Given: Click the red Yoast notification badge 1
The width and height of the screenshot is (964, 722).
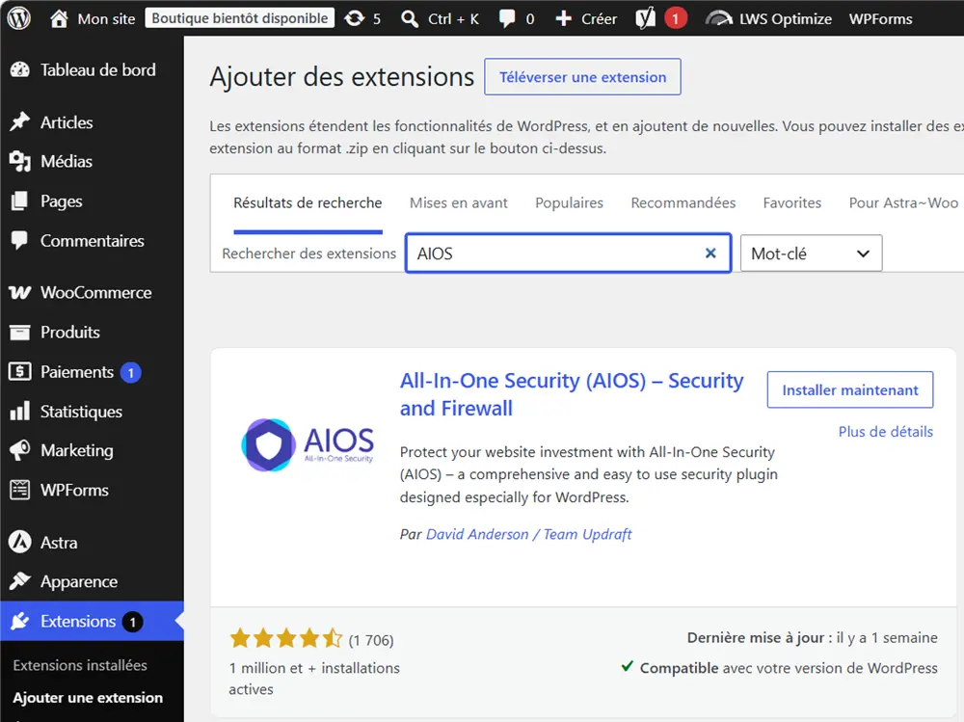Looking at the screenshot, I should pos(675,18).
